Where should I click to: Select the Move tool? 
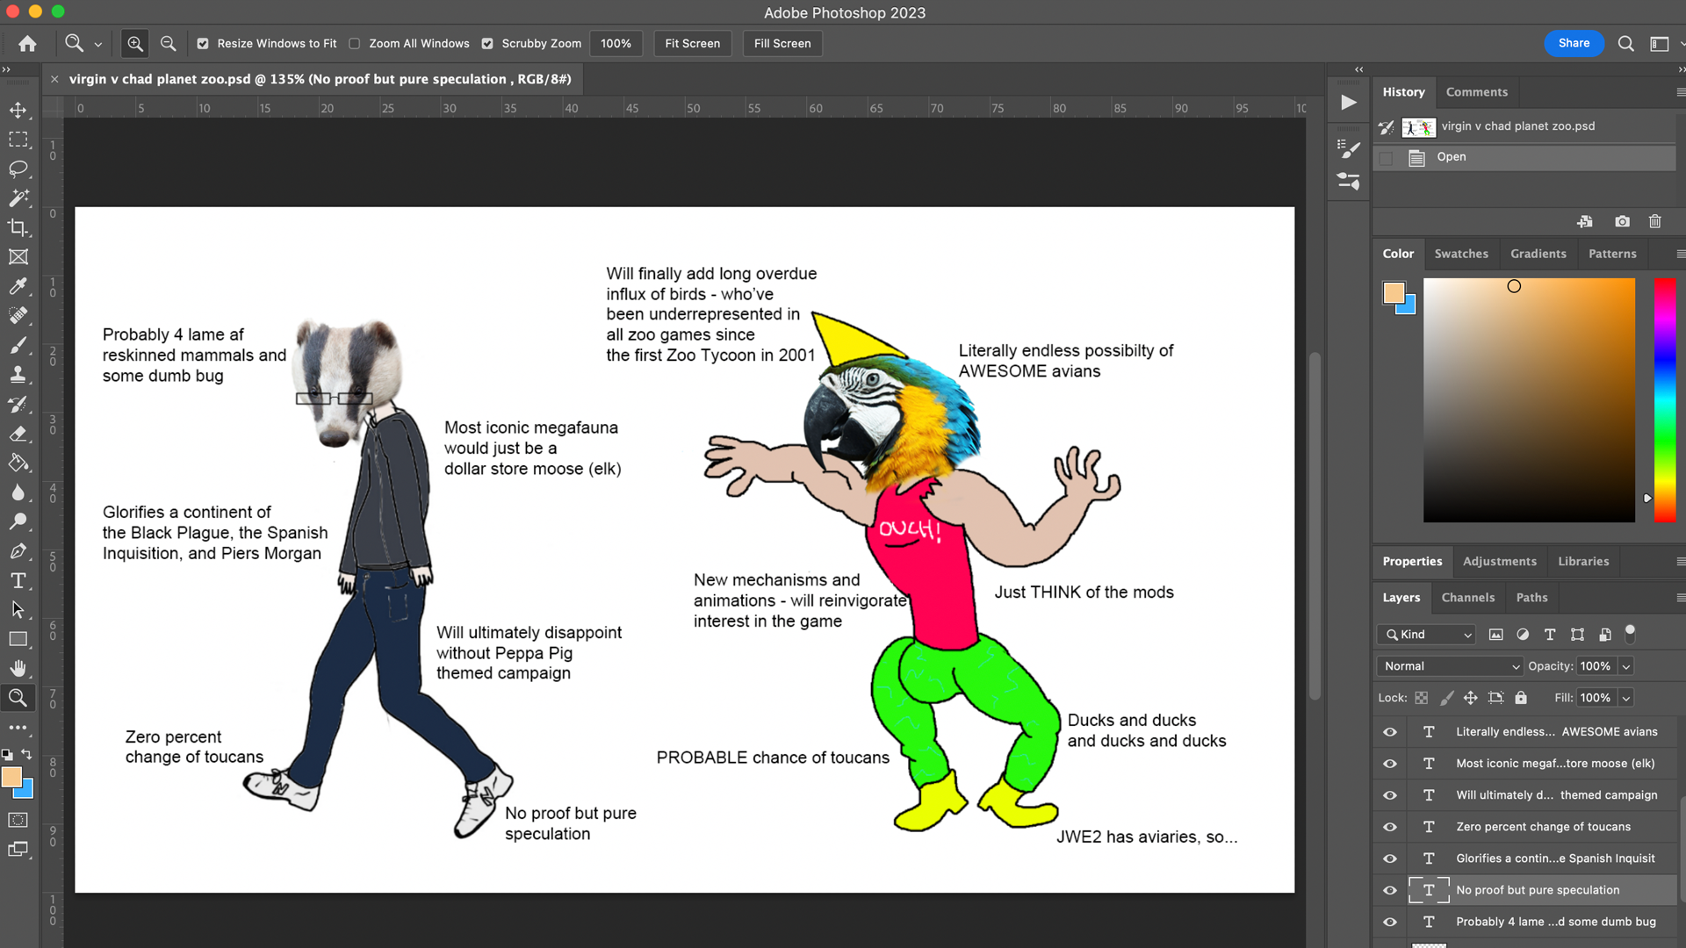(18, 110)
